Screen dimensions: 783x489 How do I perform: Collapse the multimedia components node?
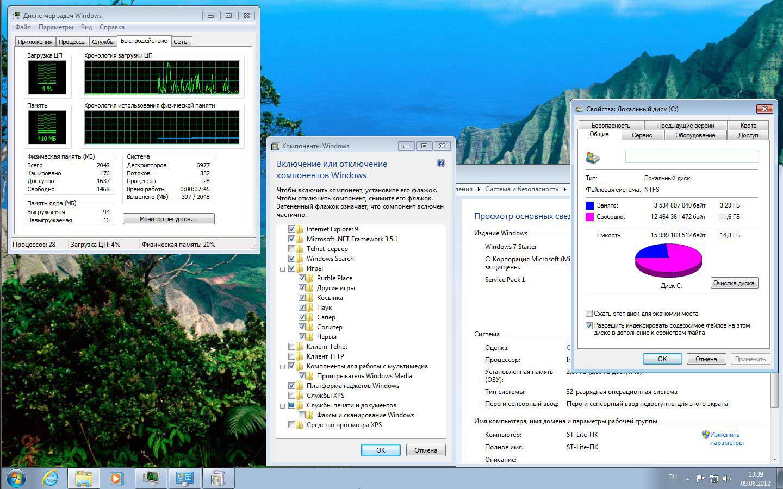coord(282,367)
